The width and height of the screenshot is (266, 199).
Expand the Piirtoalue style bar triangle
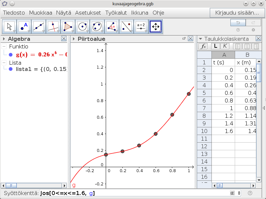click(73, 39)
